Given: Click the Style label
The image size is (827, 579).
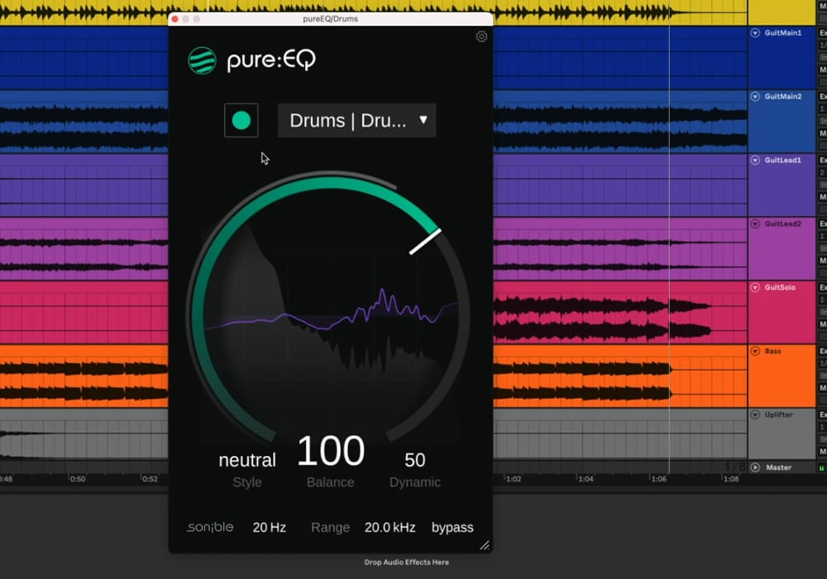Looking at the screenshot, I should point(247,482).
